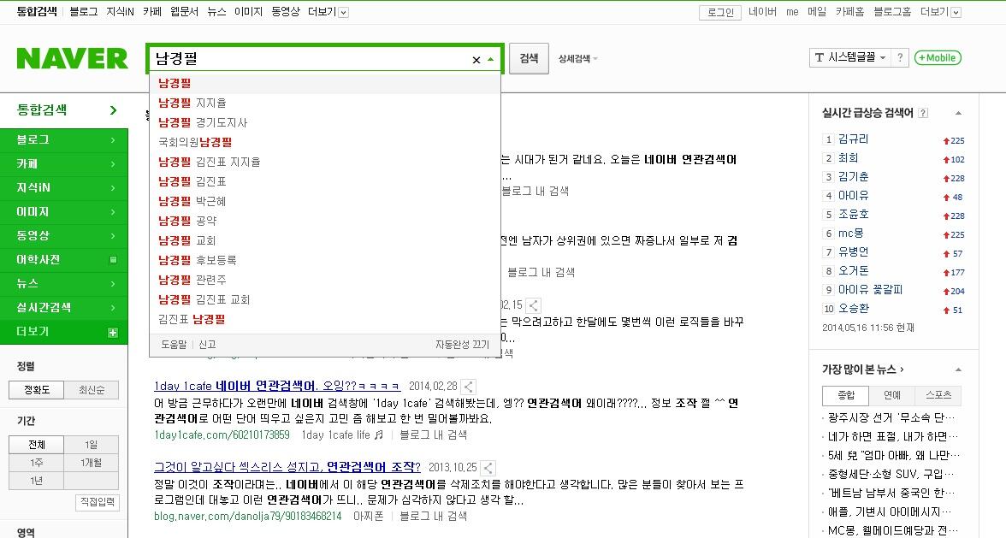Sort results by 최신순
The height and width of the screenshot is (538, 1006).
pos(92,390)
